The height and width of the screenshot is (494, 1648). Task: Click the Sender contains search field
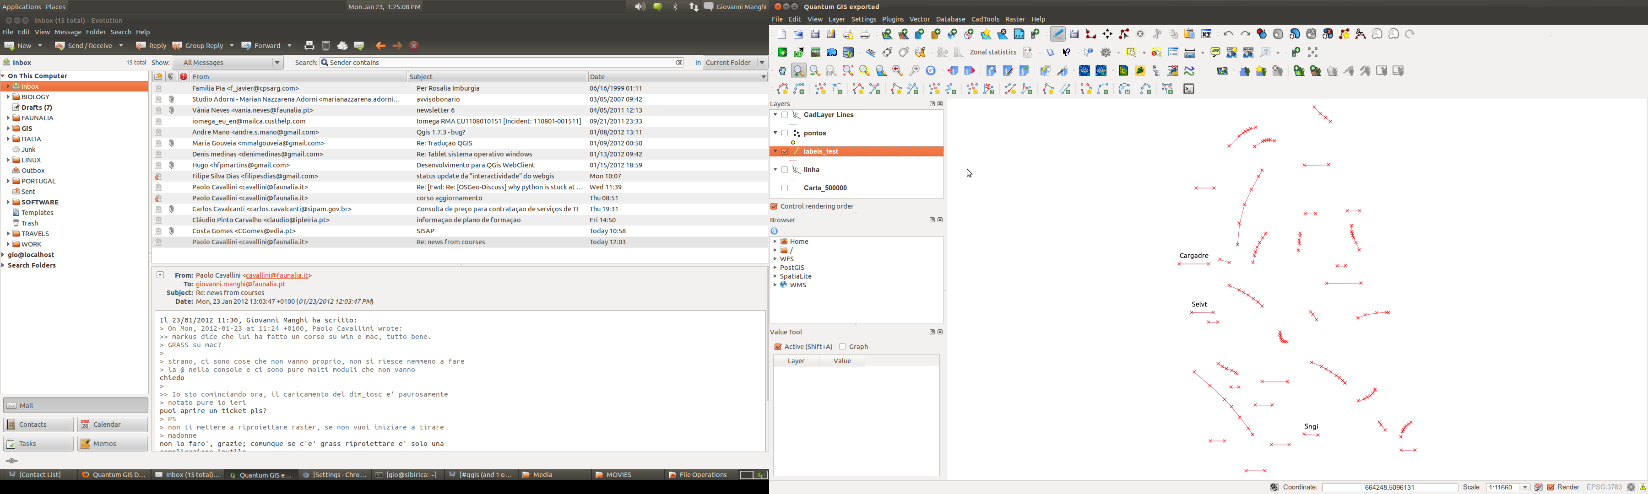click(499, 63)
